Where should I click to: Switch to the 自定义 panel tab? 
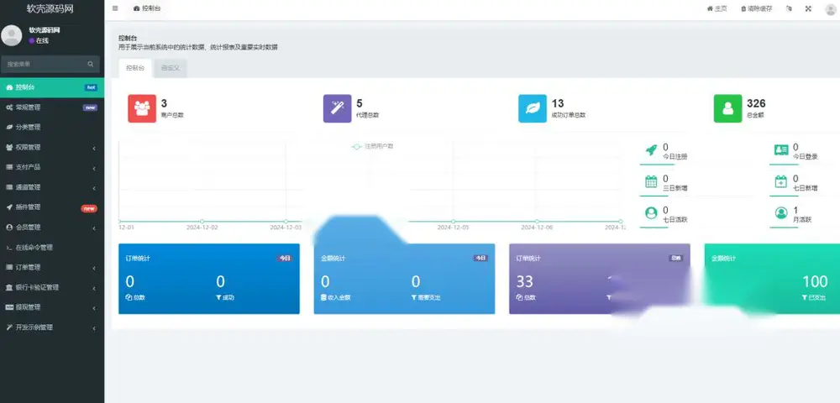click(171, 68)
